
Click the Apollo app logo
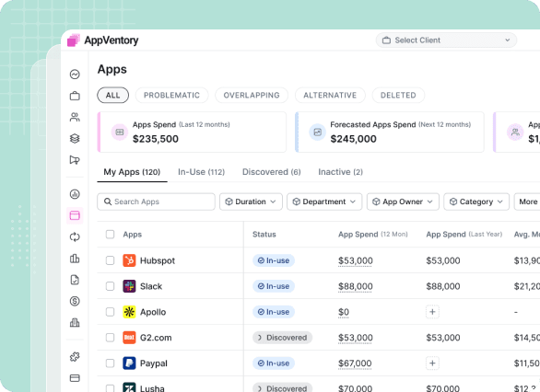coord(129,312)
